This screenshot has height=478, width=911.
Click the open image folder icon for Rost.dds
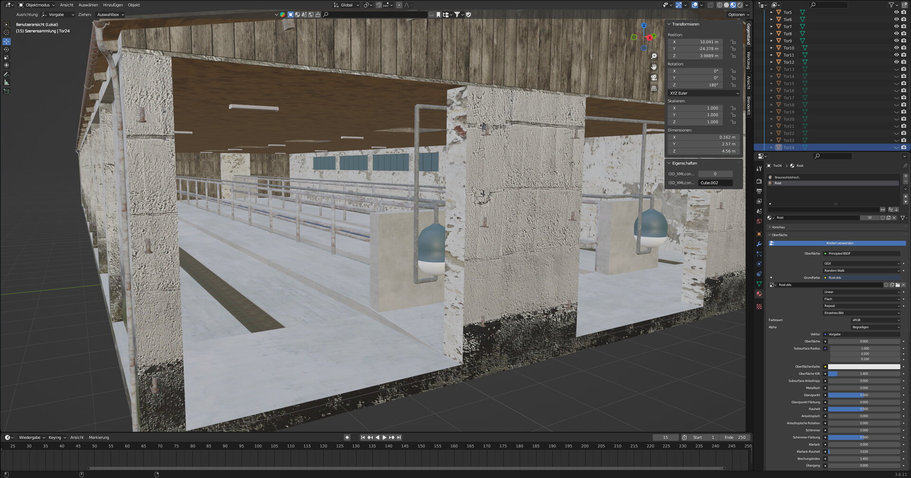(898, 285)
